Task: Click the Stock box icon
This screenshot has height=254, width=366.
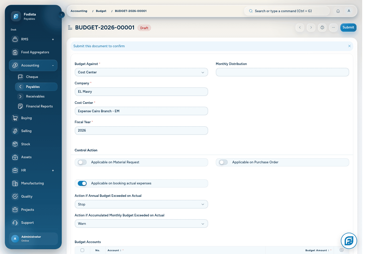Action: pos(15,144)
